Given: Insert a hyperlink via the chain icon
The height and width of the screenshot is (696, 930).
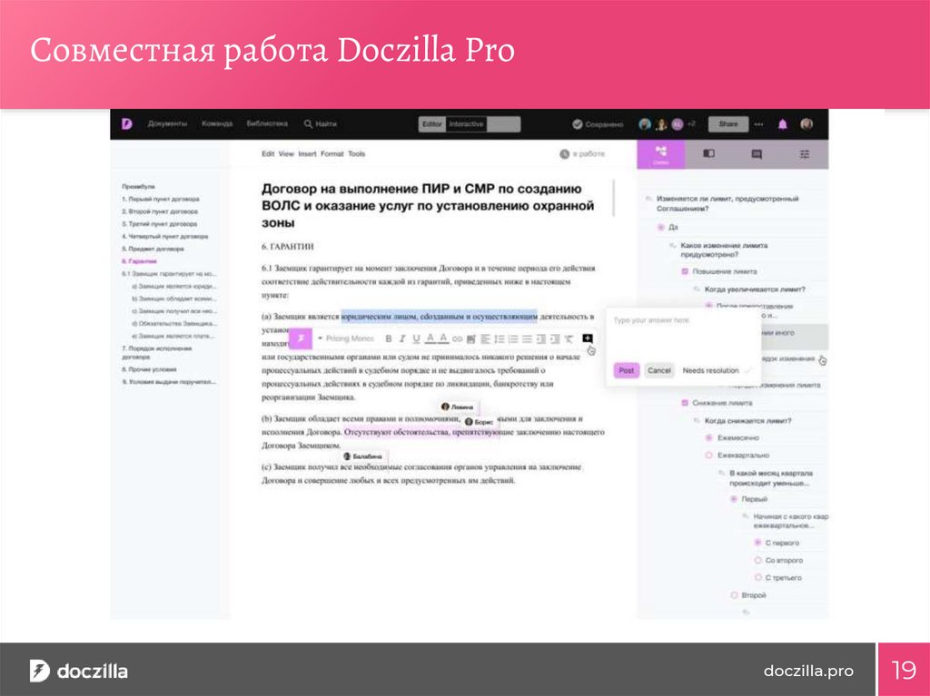Looking at the screenshot, I should [x=458, y=339].
